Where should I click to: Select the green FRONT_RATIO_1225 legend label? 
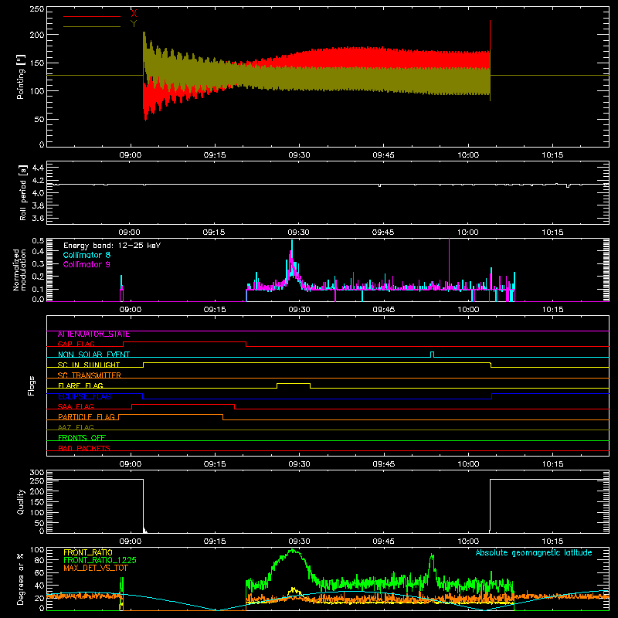pos(100,560)
